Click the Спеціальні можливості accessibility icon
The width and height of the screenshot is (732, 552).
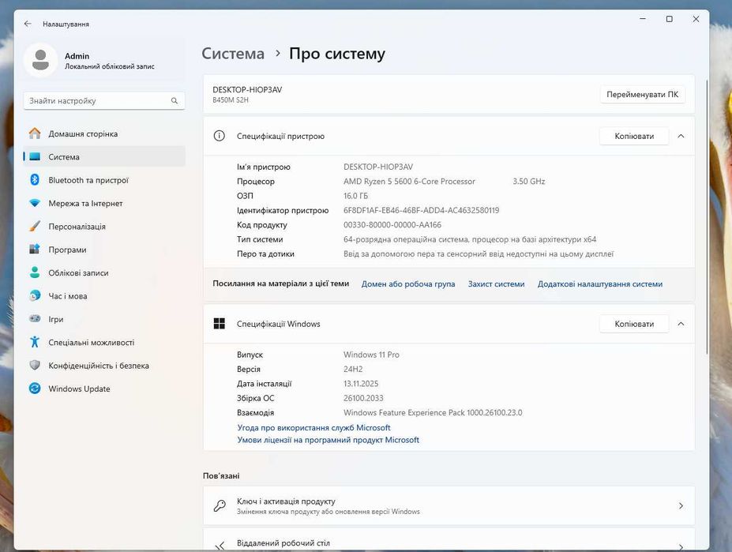(35, 342)
